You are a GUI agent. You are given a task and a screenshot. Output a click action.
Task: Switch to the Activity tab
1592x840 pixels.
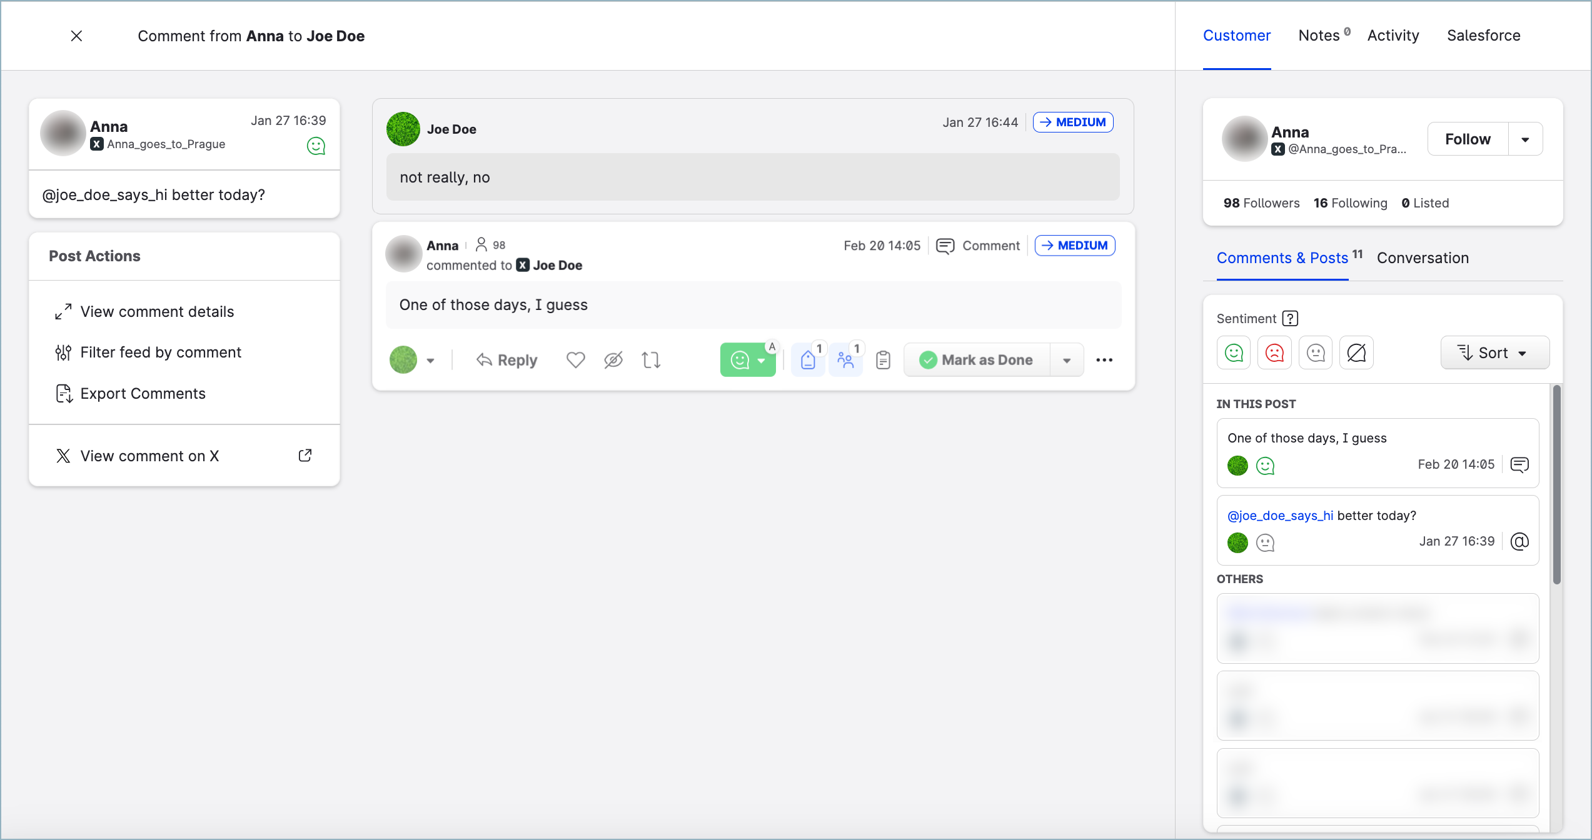coord(1393,36)
